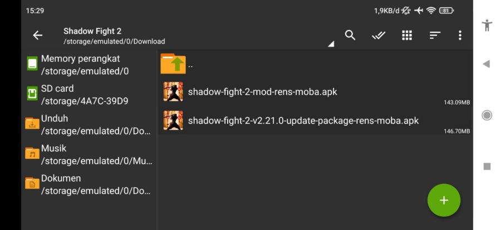Select shadow-fight-2-mod-rens-moba.apk file

pos(315,92)
